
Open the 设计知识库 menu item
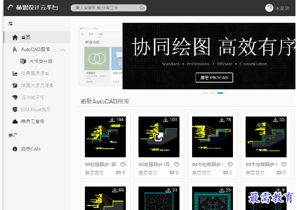33,98
